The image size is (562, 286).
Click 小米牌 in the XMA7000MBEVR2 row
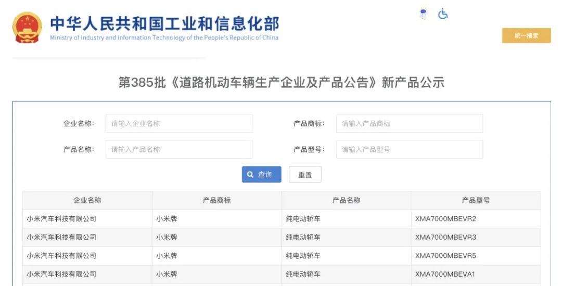tap(167, 219)
